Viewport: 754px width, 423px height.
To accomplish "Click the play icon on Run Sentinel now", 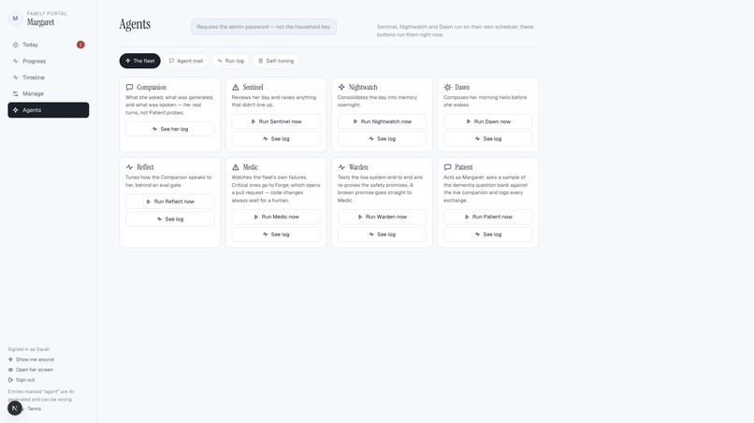I will point(254,121).
